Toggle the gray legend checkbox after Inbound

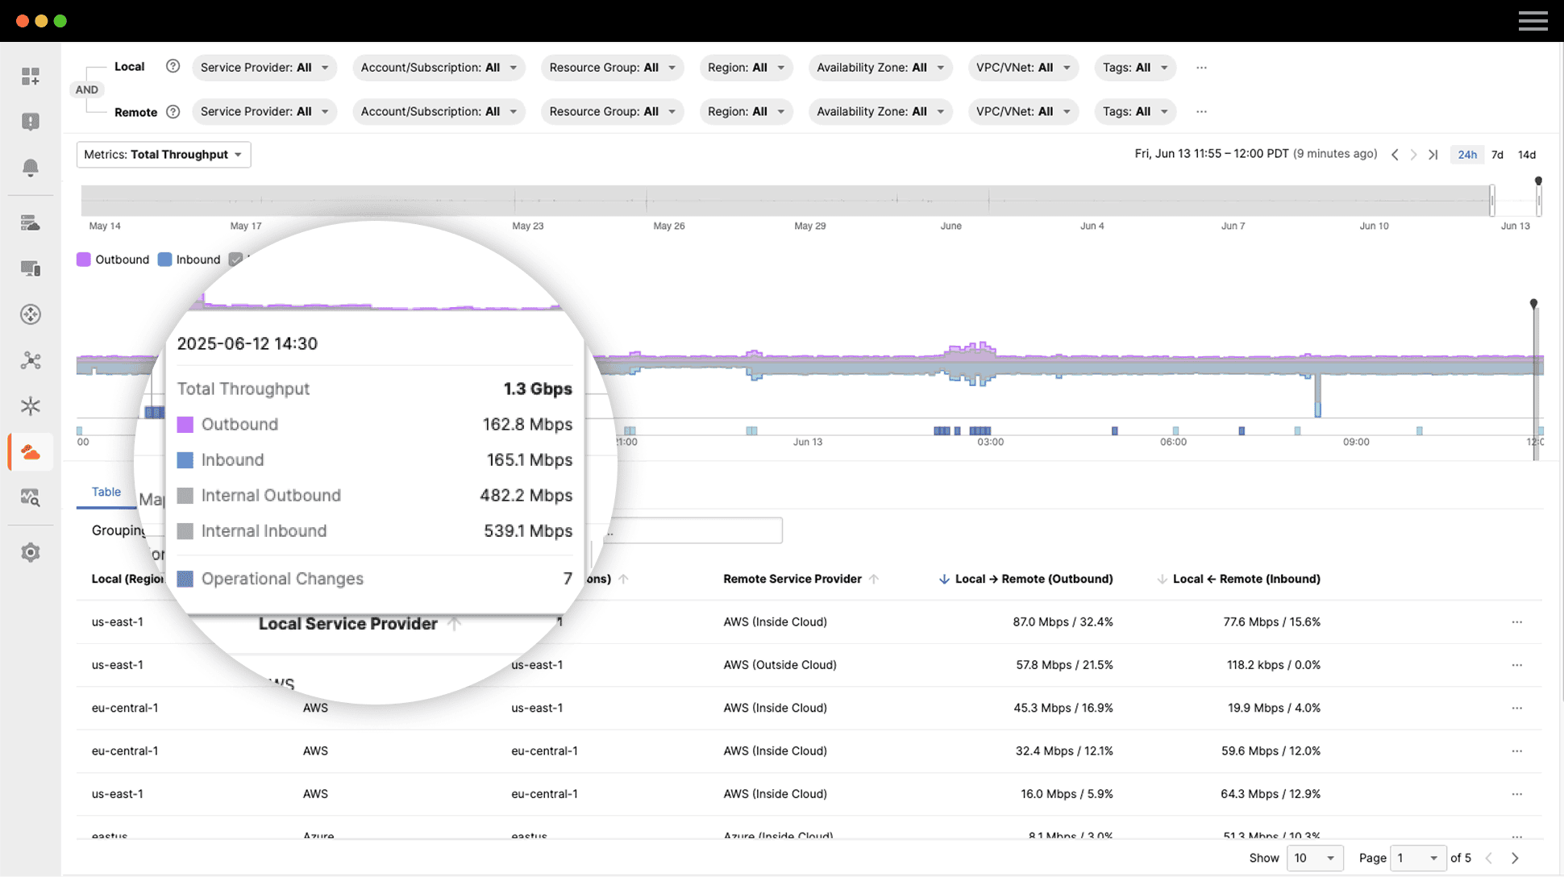pos(235,260)
